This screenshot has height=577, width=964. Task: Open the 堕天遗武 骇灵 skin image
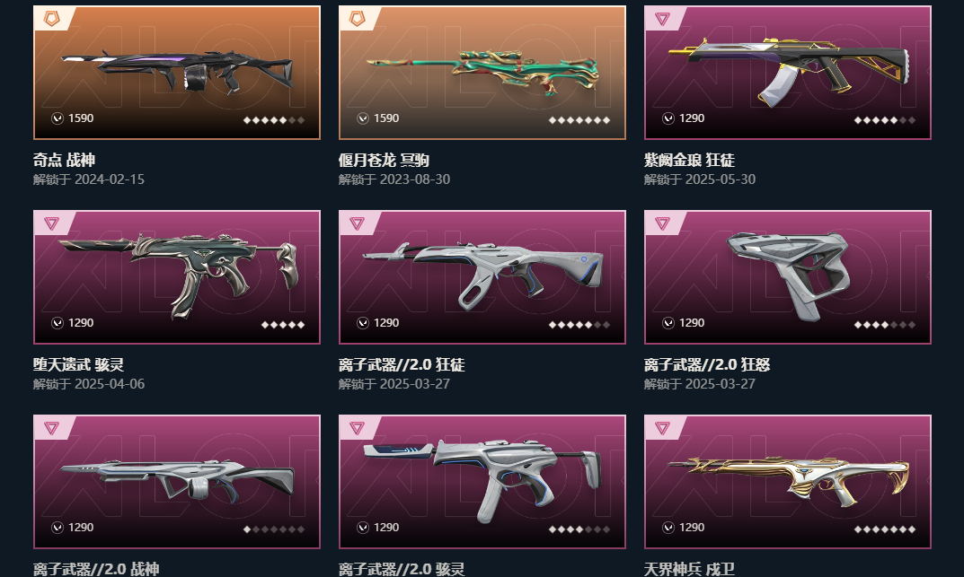click(x=178, y=275)
